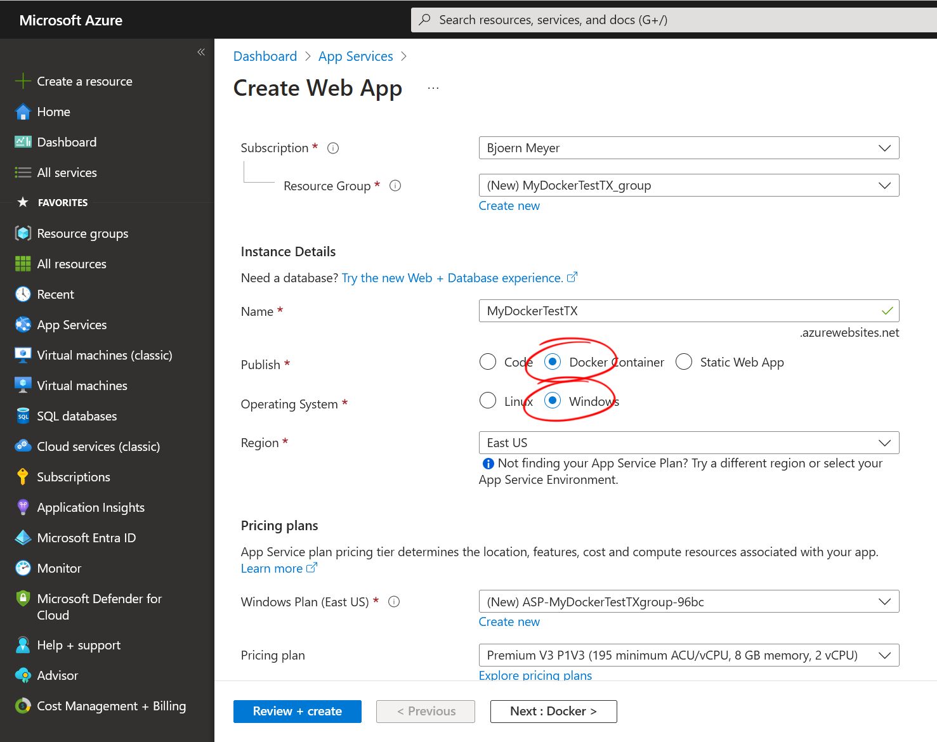Click the Subscriptions key icon

23,477
